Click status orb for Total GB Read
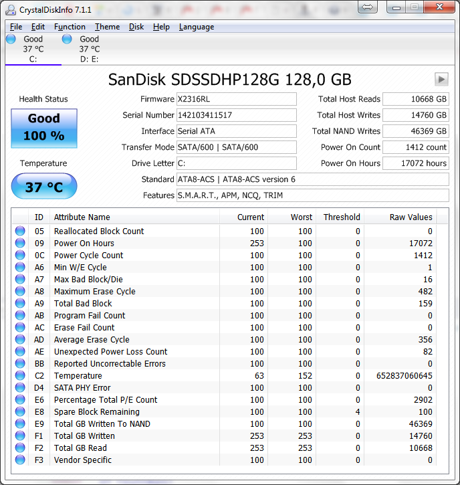 pyautogui.click(x=20, y=448)
